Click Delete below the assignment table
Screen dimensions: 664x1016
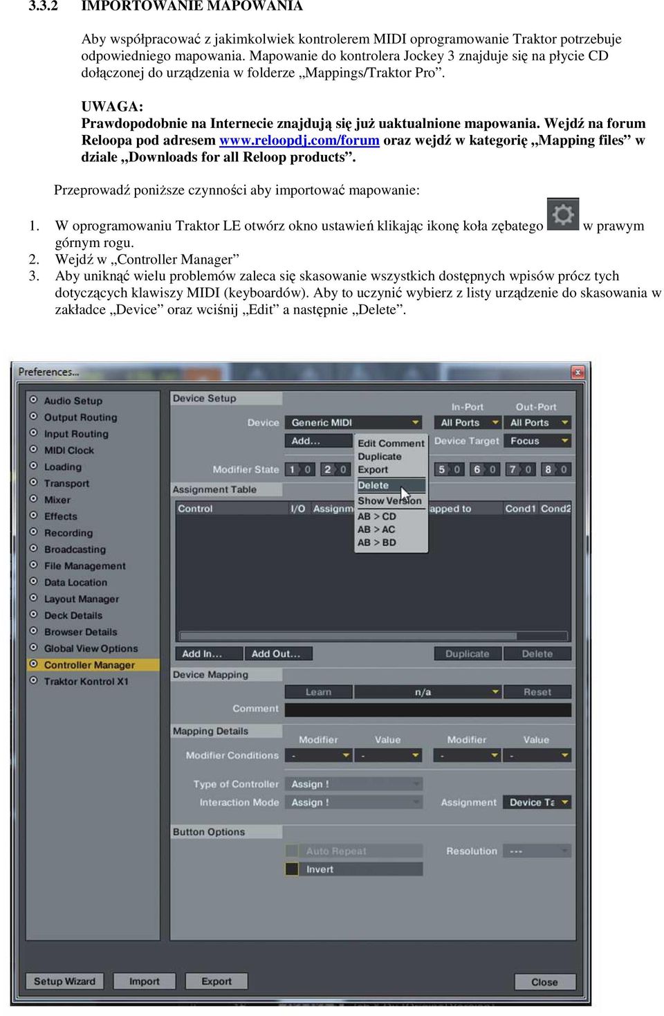tap(537, 653)
